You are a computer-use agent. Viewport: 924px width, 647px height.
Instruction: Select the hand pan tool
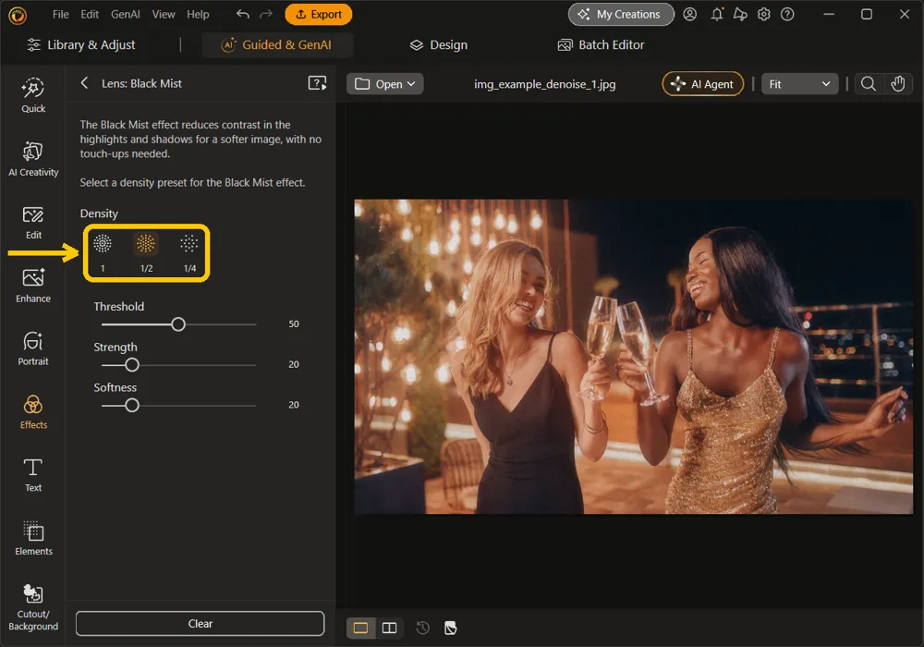897,84
